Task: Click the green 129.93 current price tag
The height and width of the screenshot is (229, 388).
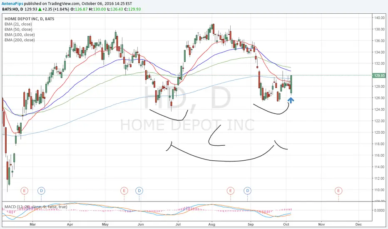Action: pyautogui.click(x=379, y=75)
